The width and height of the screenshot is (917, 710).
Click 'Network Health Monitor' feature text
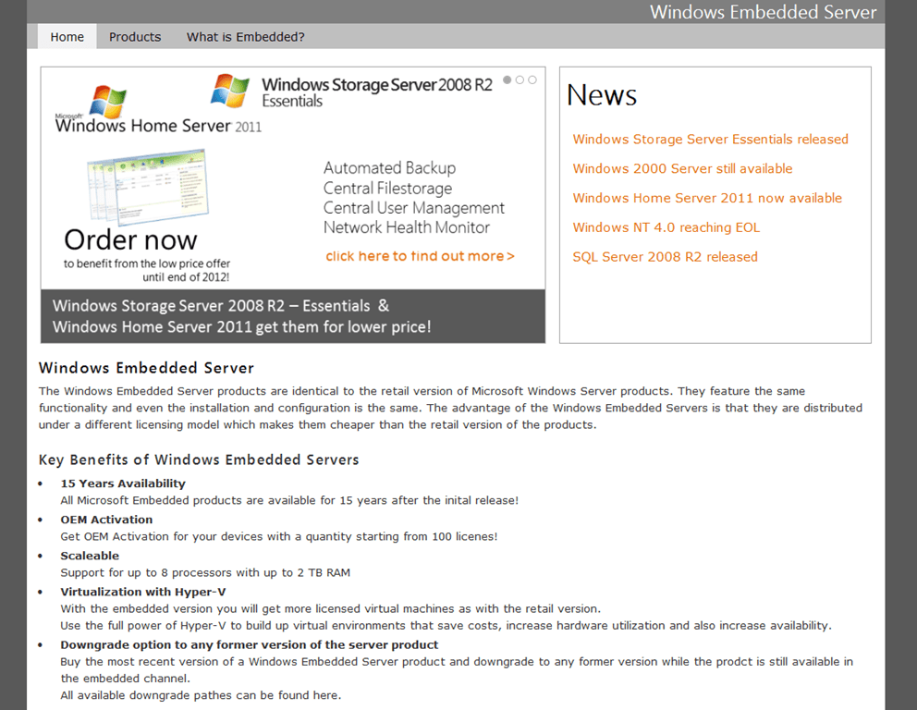407,227
